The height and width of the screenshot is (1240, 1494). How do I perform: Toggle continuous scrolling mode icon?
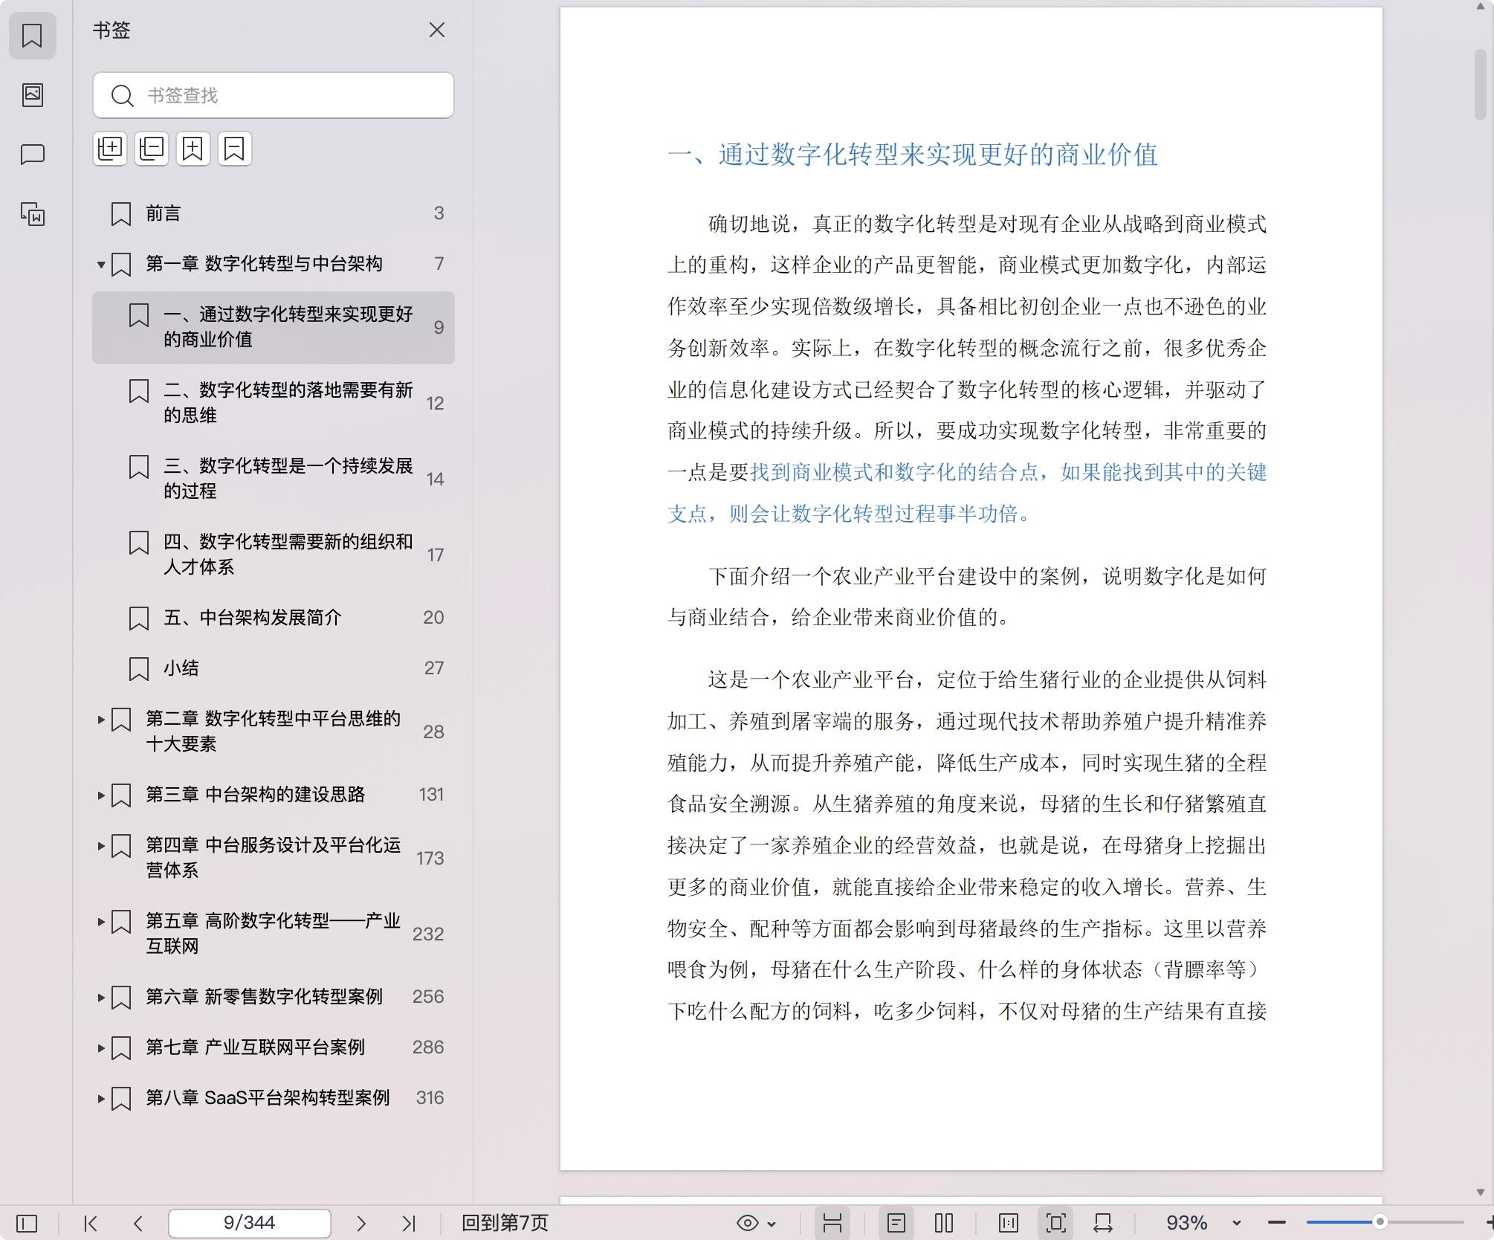click(x=832, y=1223)
